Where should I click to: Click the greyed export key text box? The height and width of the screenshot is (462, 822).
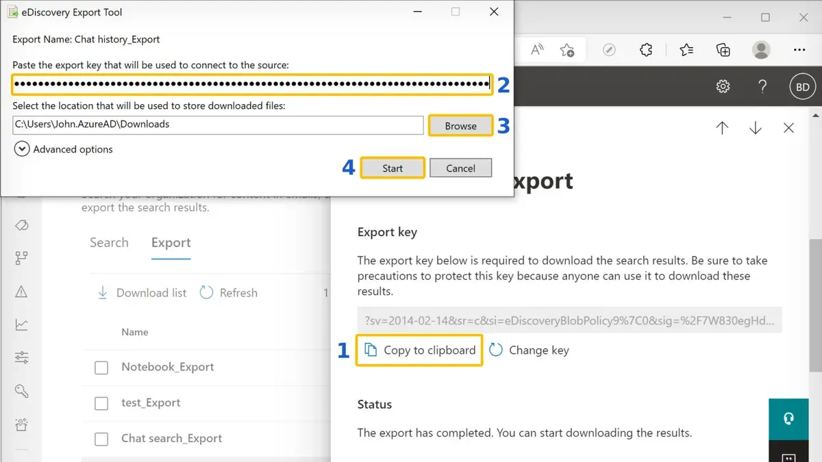coord(570,320)
